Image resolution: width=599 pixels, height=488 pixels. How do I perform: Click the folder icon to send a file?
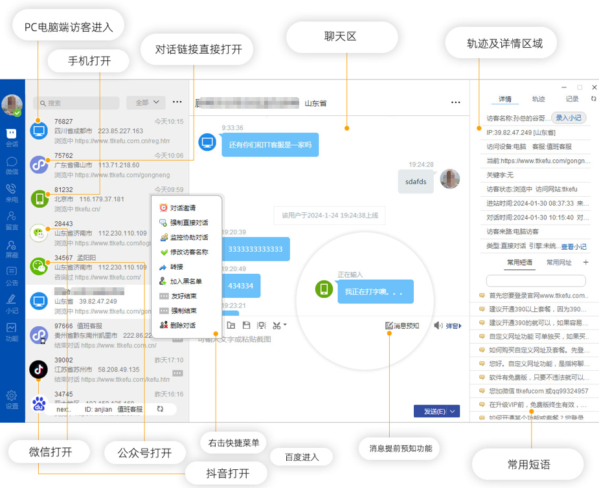click(x=231, y=326)
